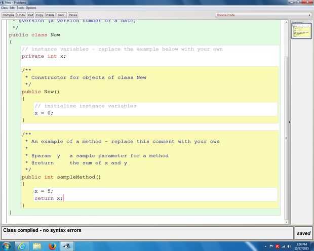
Task: Click '* Constructor for objects of class New'
Action: click(x=86, y=77)
